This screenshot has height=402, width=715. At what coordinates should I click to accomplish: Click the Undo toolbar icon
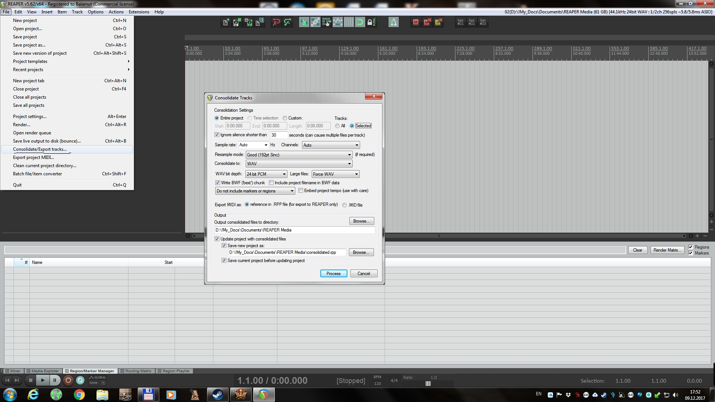point(276,22)
